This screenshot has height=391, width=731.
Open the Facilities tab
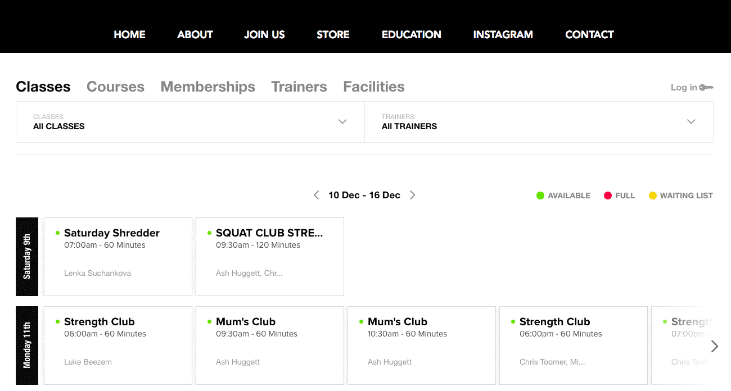(374, 87)
